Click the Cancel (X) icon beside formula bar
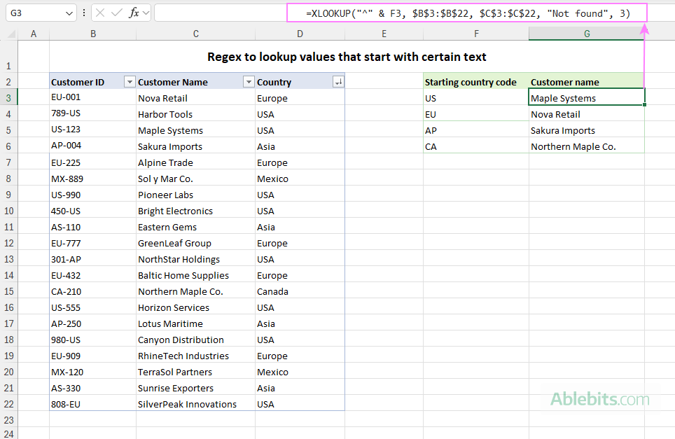 pyautogui.click(x=100, y=12)
